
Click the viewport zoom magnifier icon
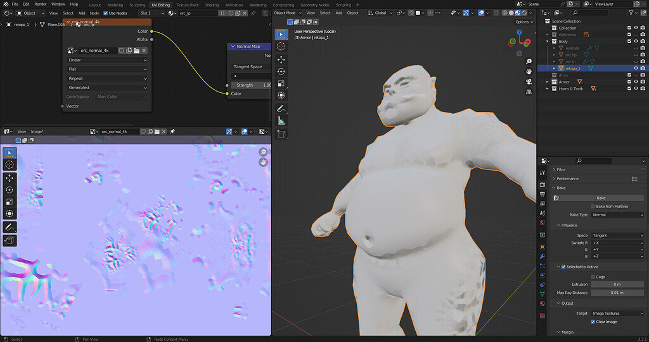529,60
